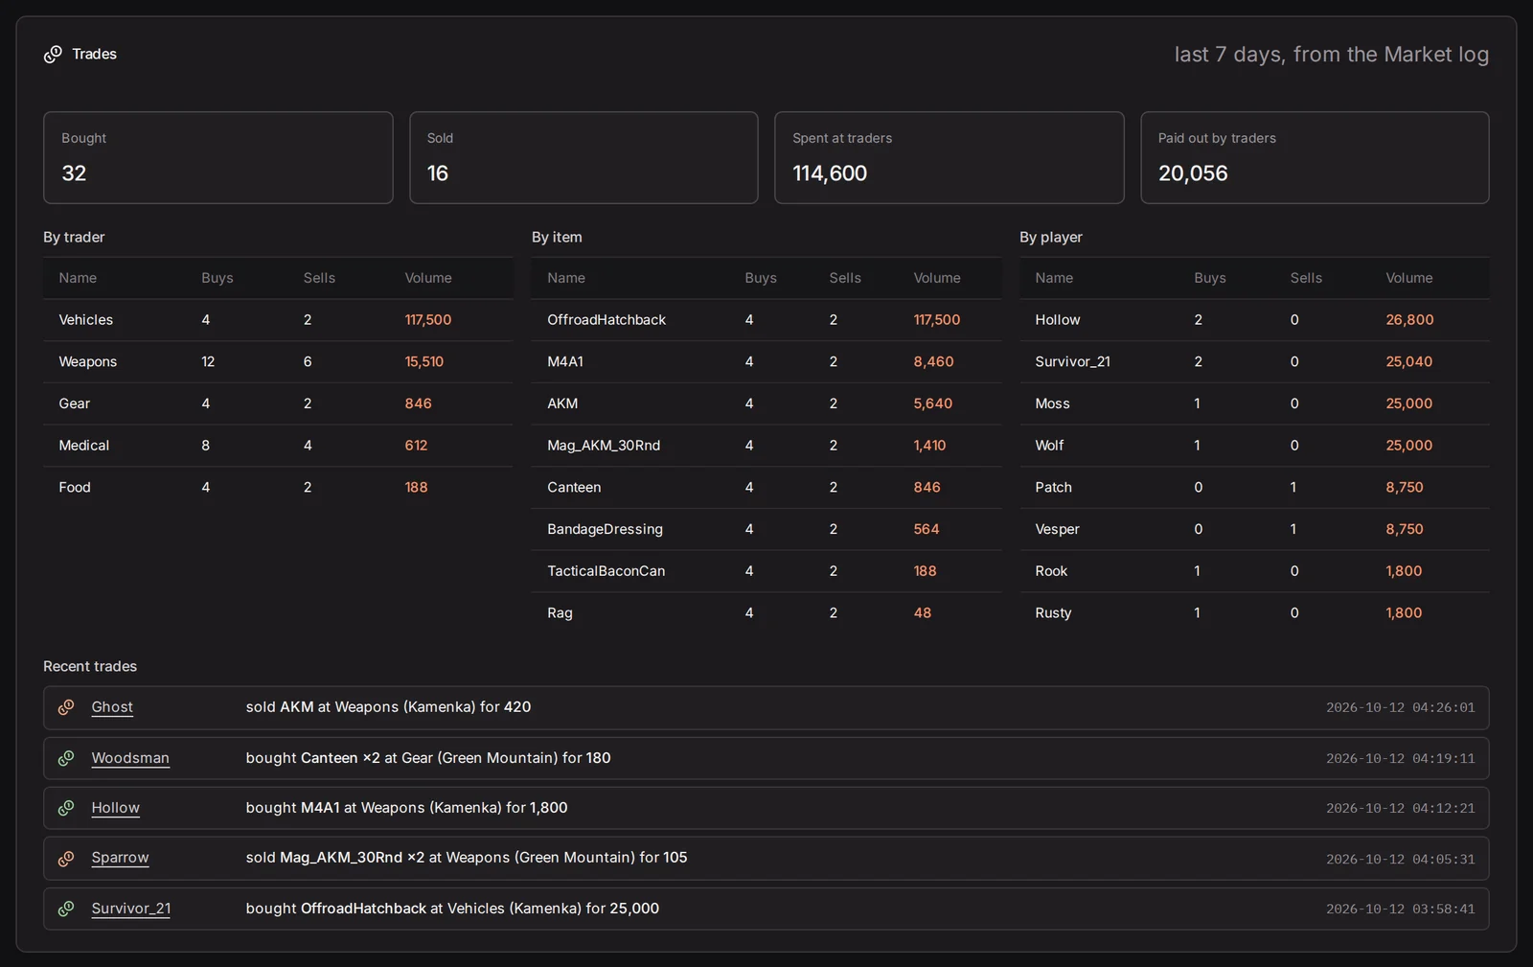Select the Food trader row
Image resolution: width=1533 pixels, height=967 pixels.
(x=278, y=488)
